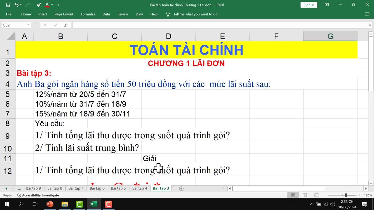374x210 pixels.
Task: Open the Comments icon in the ribbon
Action: point(367,14)
